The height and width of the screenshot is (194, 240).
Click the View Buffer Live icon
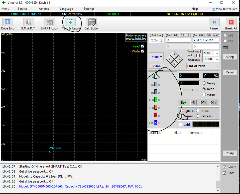213,9
